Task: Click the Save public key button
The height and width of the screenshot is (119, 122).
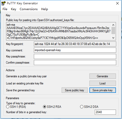Action: 75,90
